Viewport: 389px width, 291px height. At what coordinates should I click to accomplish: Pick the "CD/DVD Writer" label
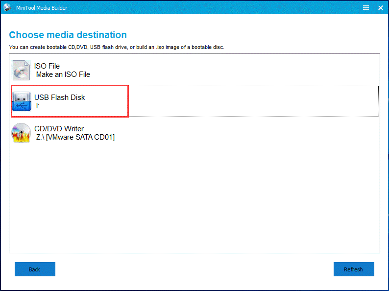pyautogui.click(x=59, y=129)
